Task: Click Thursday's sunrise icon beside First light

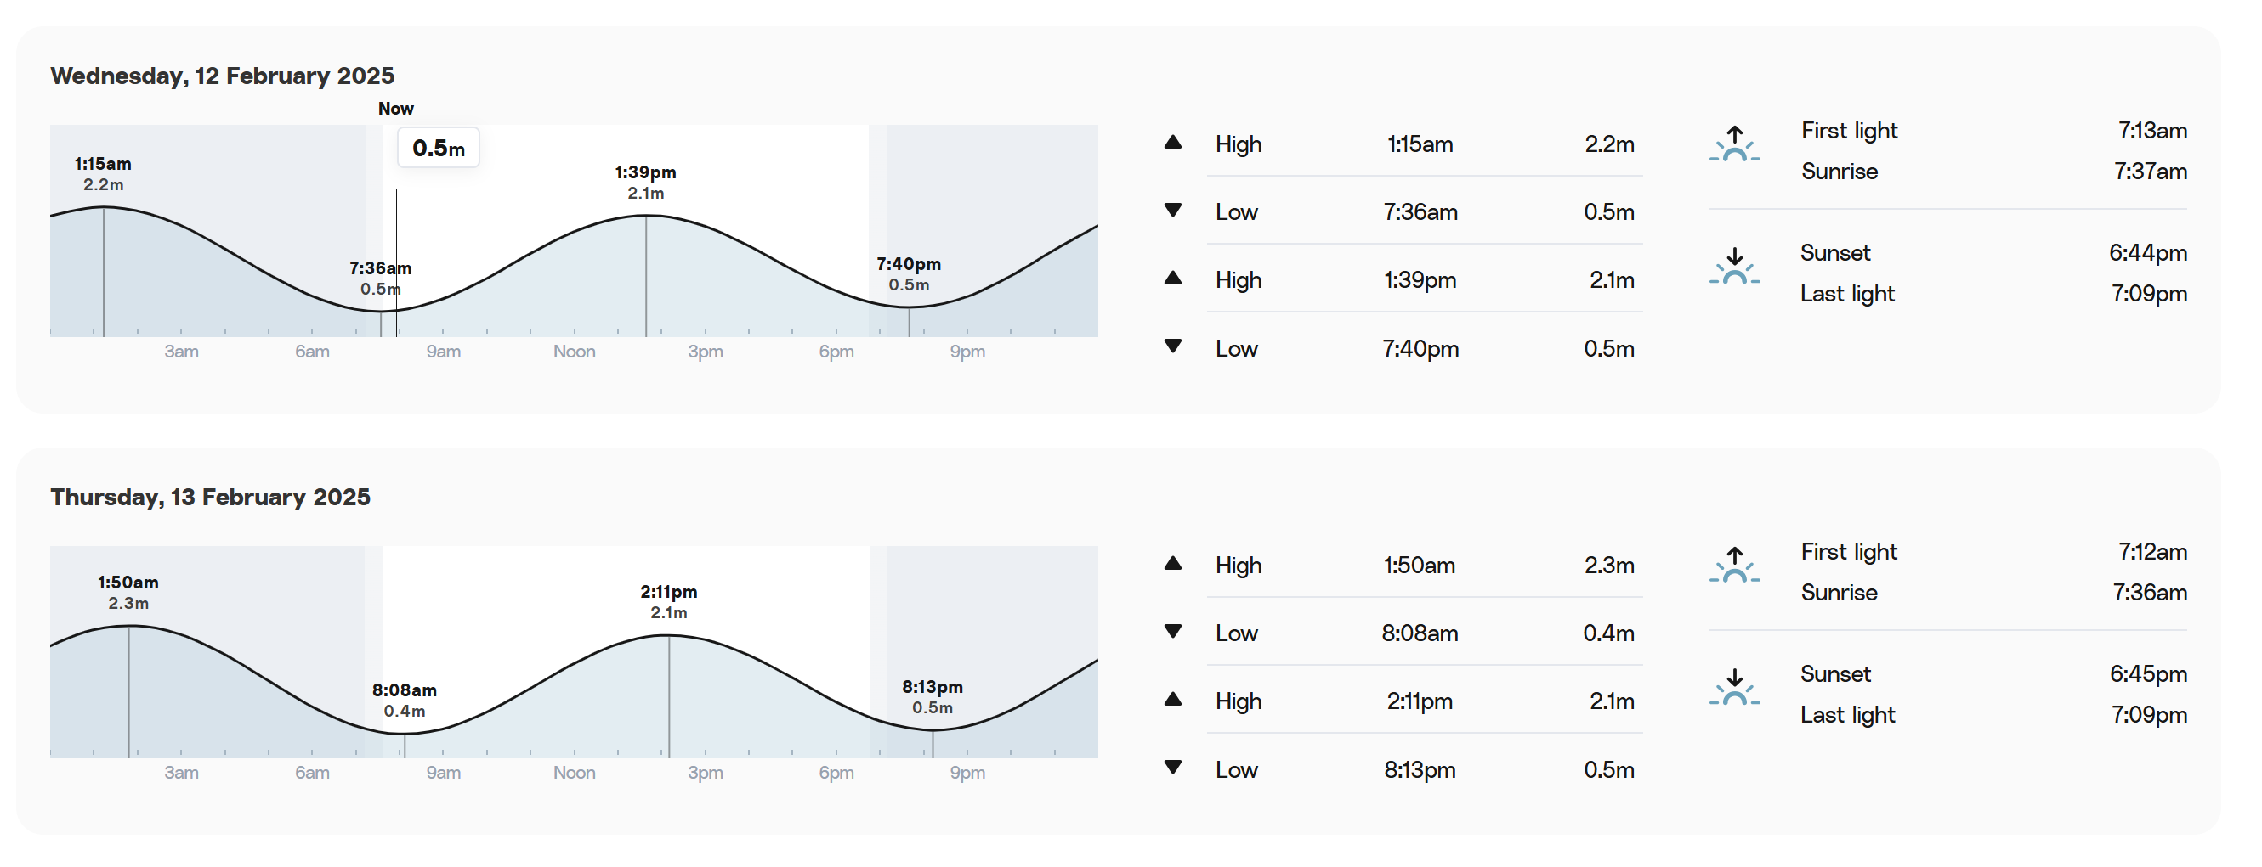Action: [x=1734, y=566]
